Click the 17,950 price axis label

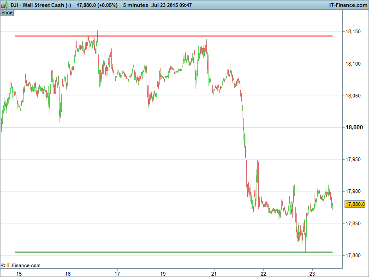[x=354, y=160]
